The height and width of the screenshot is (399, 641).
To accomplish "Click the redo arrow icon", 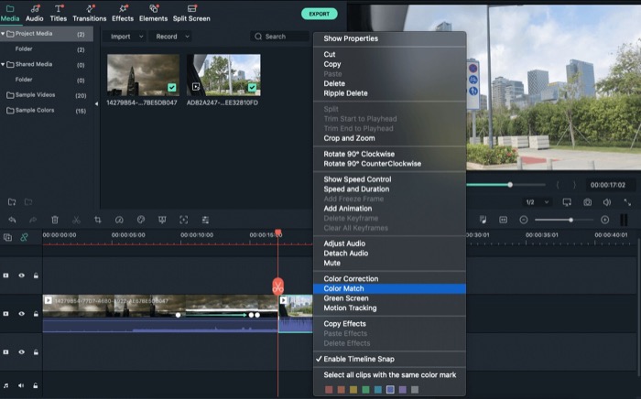I will point(33,220).
